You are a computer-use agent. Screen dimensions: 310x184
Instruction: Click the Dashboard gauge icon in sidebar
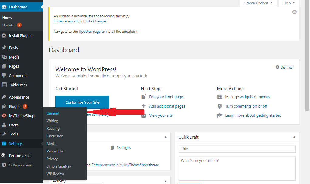(x=4, y=7)
